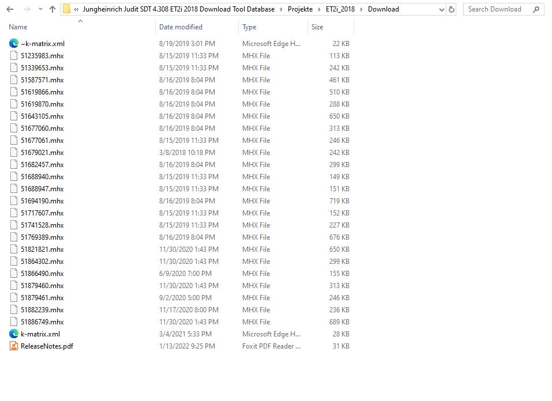Navigate to ET2i_2018 breadcrumb segment
The image size is (552, 401).
(340, 9)
